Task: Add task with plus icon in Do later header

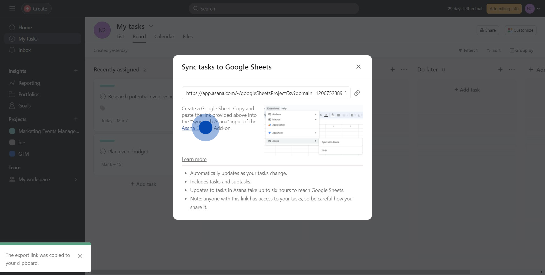Action: [500, 69]
